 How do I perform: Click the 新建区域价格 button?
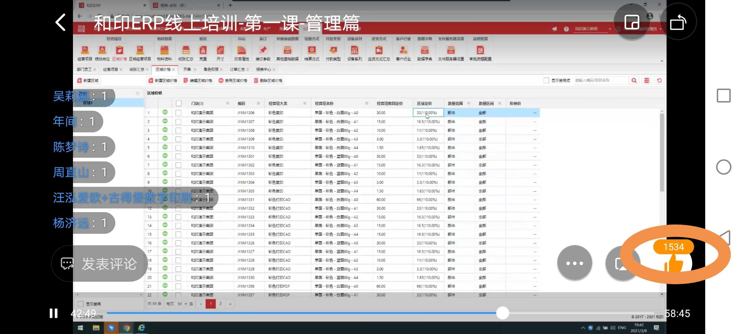163,80
